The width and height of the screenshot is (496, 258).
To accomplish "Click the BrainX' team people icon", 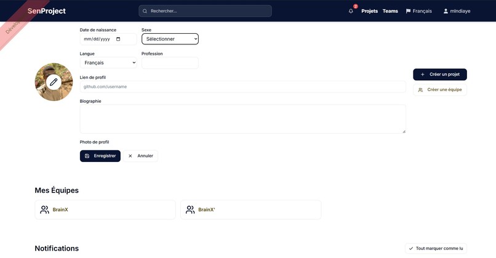I will coord(190,209).
